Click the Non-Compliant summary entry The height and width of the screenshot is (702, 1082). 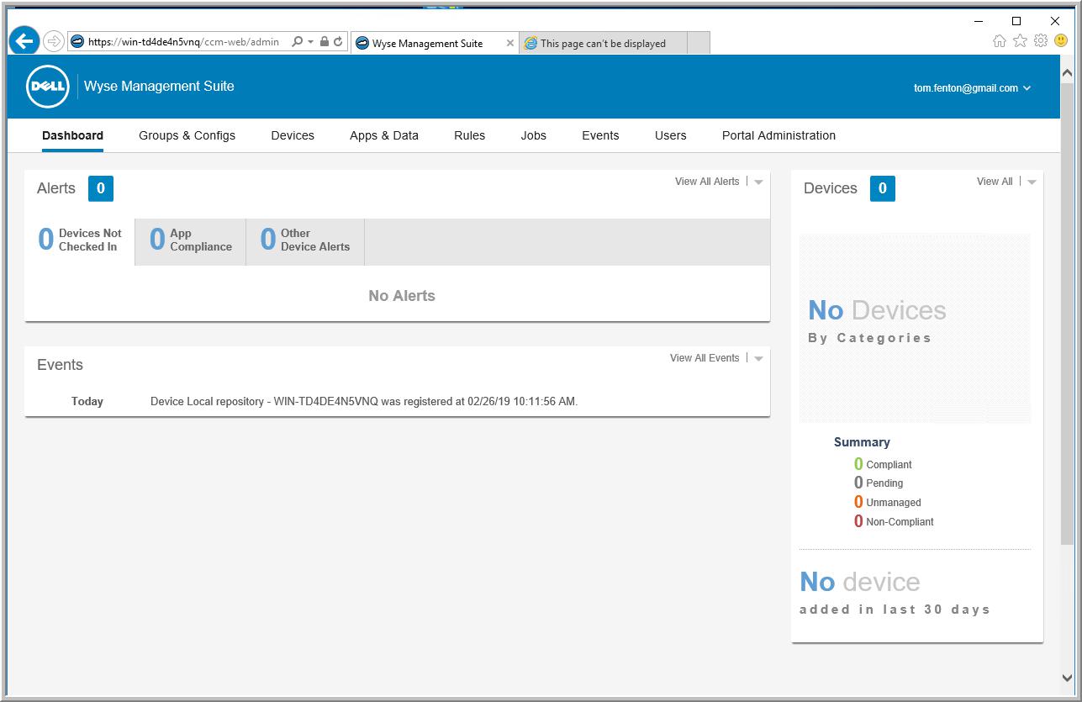[x=894, y=521]
